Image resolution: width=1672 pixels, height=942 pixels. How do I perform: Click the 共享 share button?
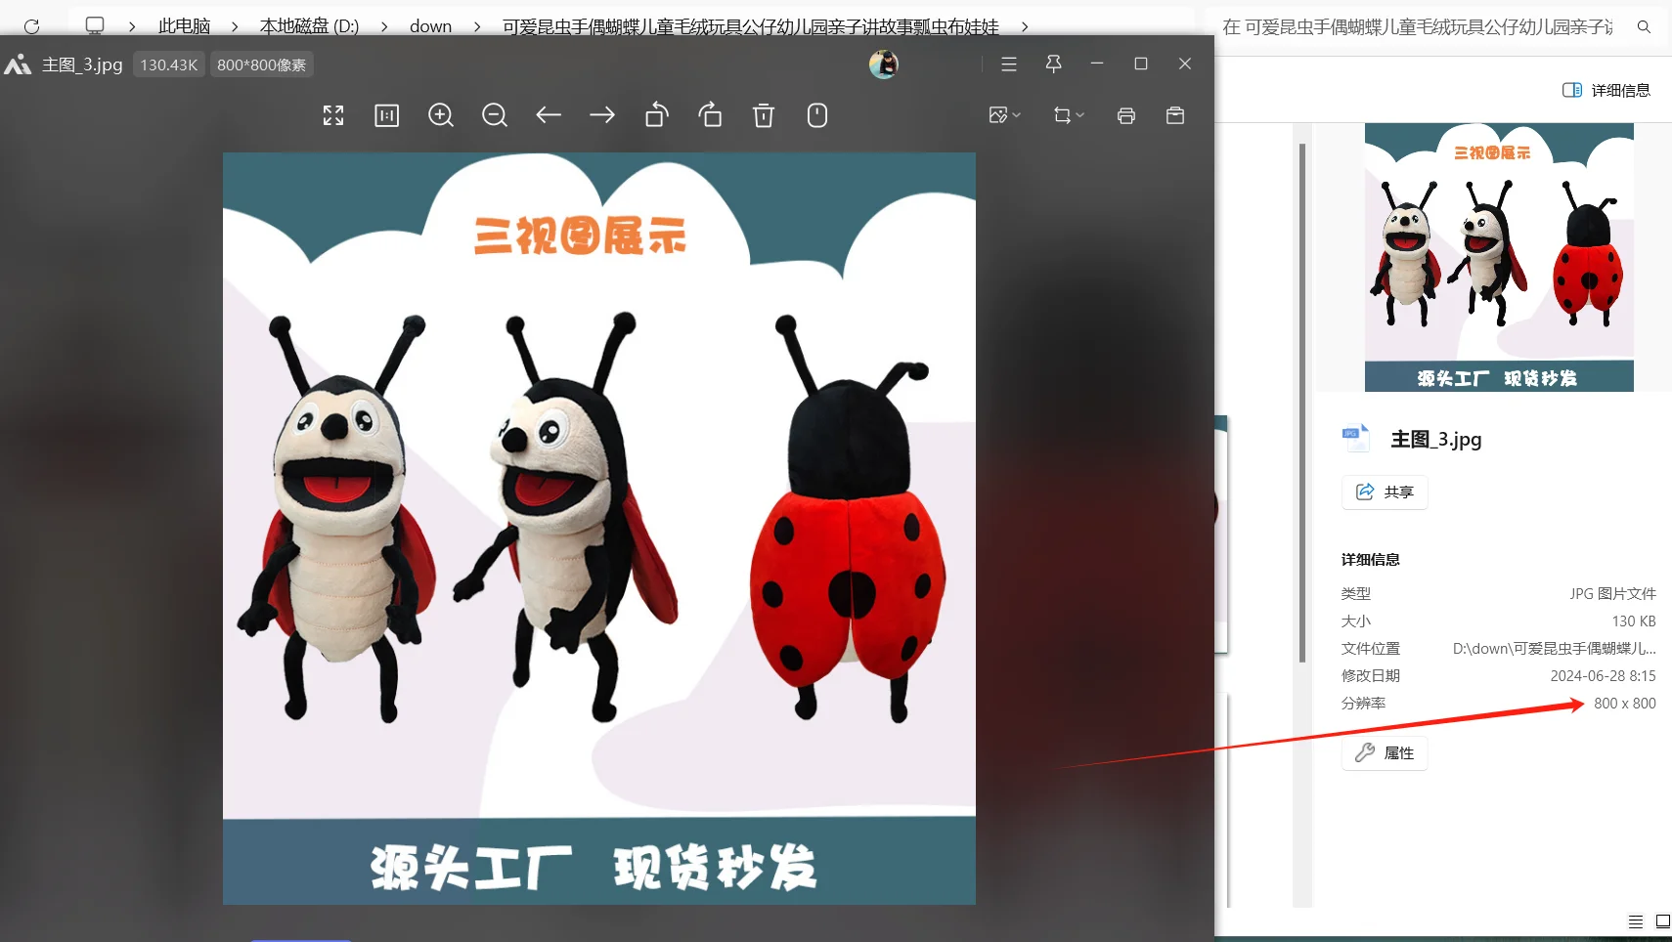(1385, 492)
